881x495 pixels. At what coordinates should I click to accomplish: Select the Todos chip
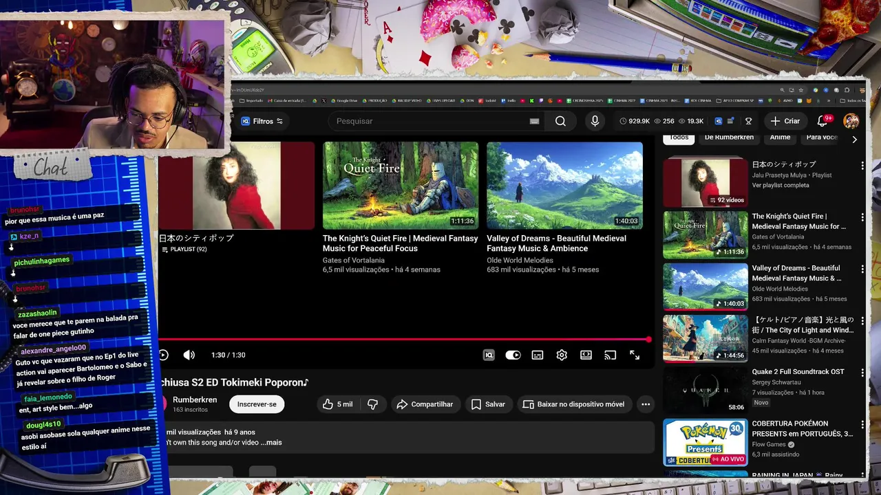679,137
